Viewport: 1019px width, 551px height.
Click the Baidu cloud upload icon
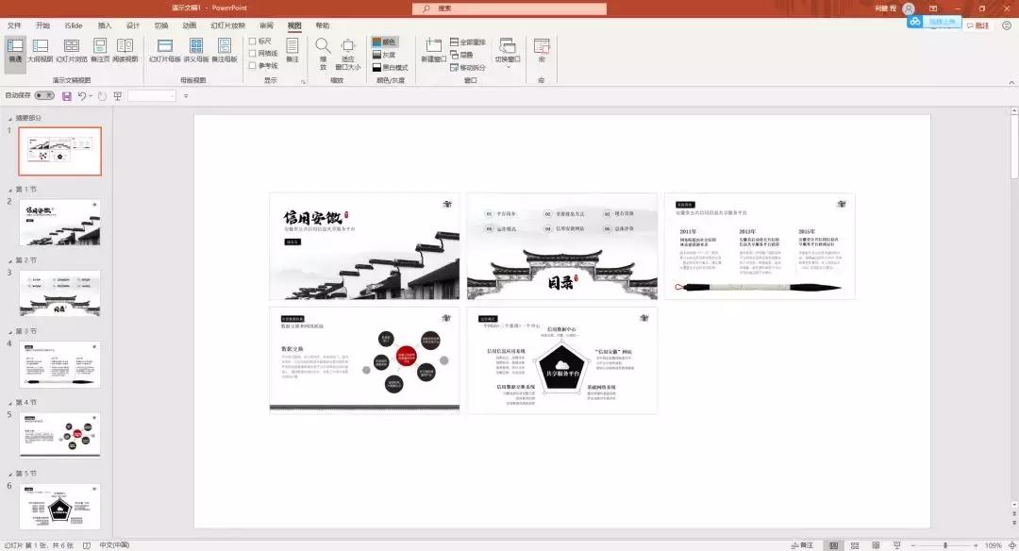click(x=915, y=22)
